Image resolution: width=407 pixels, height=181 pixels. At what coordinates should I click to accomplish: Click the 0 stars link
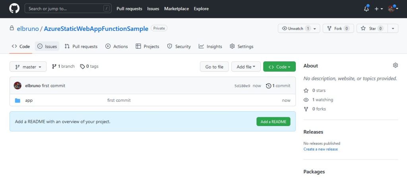click(315, 90)
